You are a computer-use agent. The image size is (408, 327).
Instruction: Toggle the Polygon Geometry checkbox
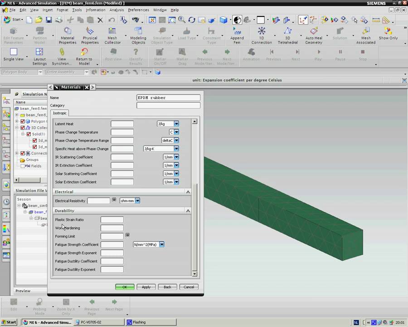click(22, 121)
